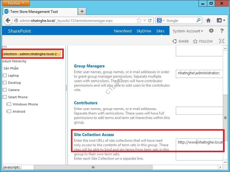Click the SharePoint help question mark icon
Viewport: 230px width, 172px height.
(x=222, y=31)
